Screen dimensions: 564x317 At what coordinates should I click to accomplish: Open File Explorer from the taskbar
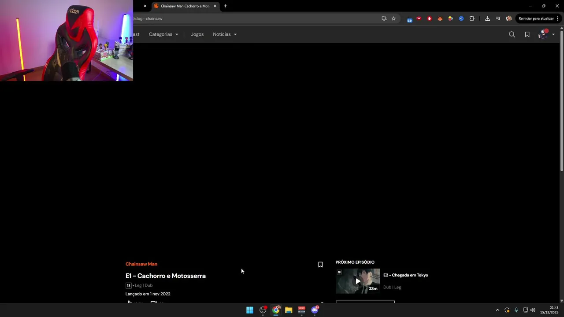pos(289,310)
